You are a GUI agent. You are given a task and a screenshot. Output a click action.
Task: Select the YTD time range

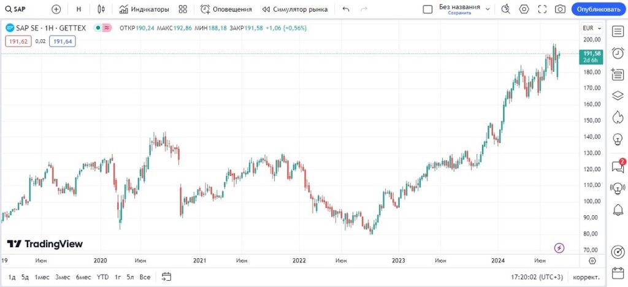tap(102, 277)
